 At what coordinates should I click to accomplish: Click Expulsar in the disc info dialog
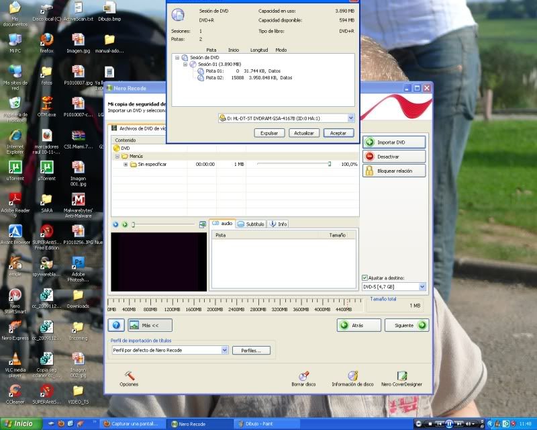pyautogui.click(x=269, y=133)
